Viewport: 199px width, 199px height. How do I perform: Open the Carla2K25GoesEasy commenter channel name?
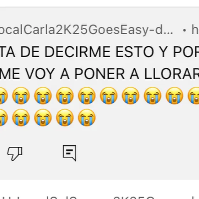pos(86,30)
